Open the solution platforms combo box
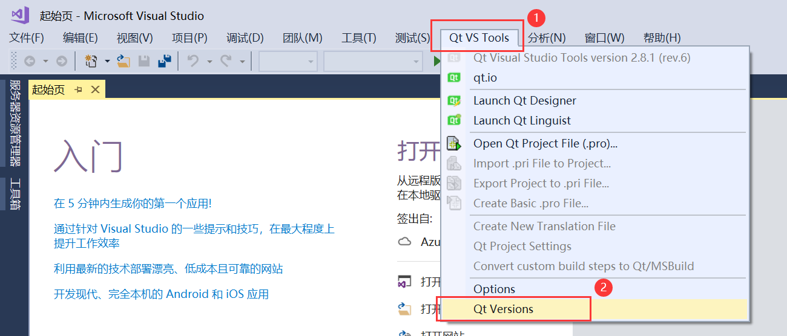Screen dimensions: 787x336 click(x=373, y=61)
